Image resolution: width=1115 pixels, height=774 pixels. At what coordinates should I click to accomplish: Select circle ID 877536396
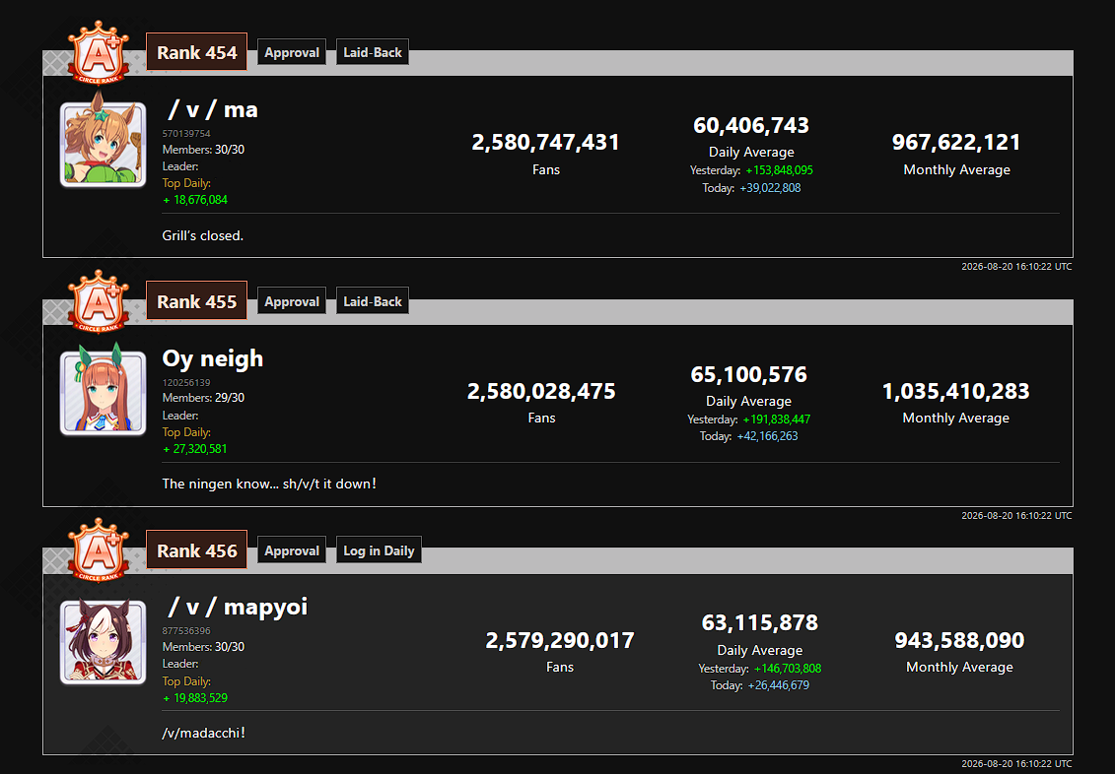[186, 630]
